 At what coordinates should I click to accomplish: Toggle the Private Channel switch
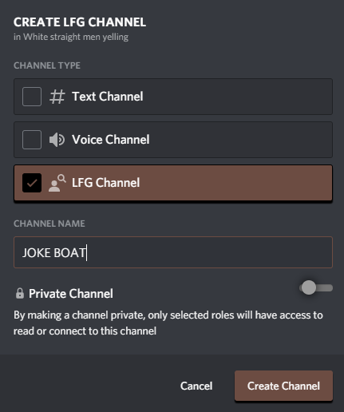(316, 287)
